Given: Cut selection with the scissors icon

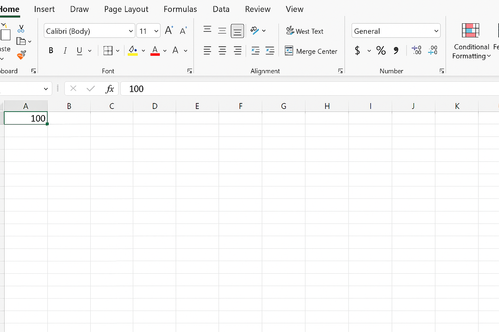Looking at the screenshot, I should pos(21,29).
